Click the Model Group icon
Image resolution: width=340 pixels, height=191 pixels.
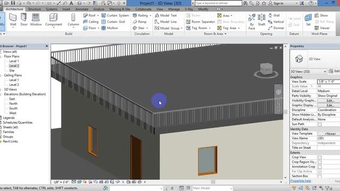[x=157, y=28]
